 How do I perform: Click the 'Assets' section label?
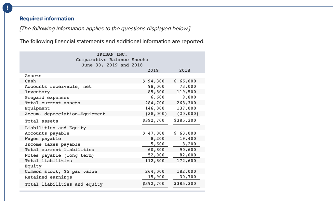tap(33, 76)
